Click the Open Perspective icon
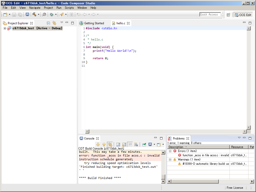The height and width of the screenshot is (192, 256). pos(228,15)
